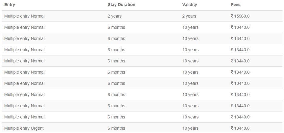This screenshot has height=133, width=284.
Task: Click the 10 years validity just below 2 years
Action: click(190, 27)
